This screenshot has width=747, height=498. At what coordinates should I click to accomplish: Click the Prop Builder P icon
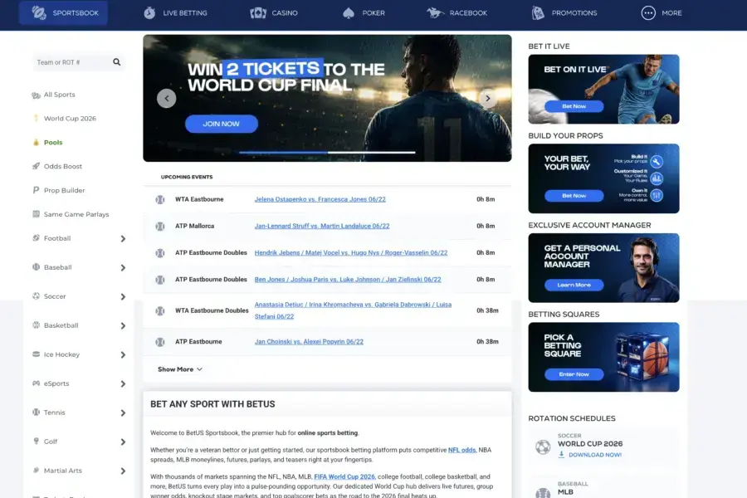[36, 190]
